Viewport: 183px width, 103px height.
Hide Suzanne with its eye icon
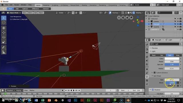coord(178,27)
